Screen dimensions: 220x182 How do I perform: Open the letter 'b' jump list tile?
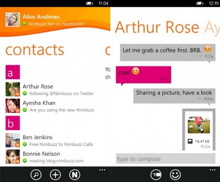13,123
